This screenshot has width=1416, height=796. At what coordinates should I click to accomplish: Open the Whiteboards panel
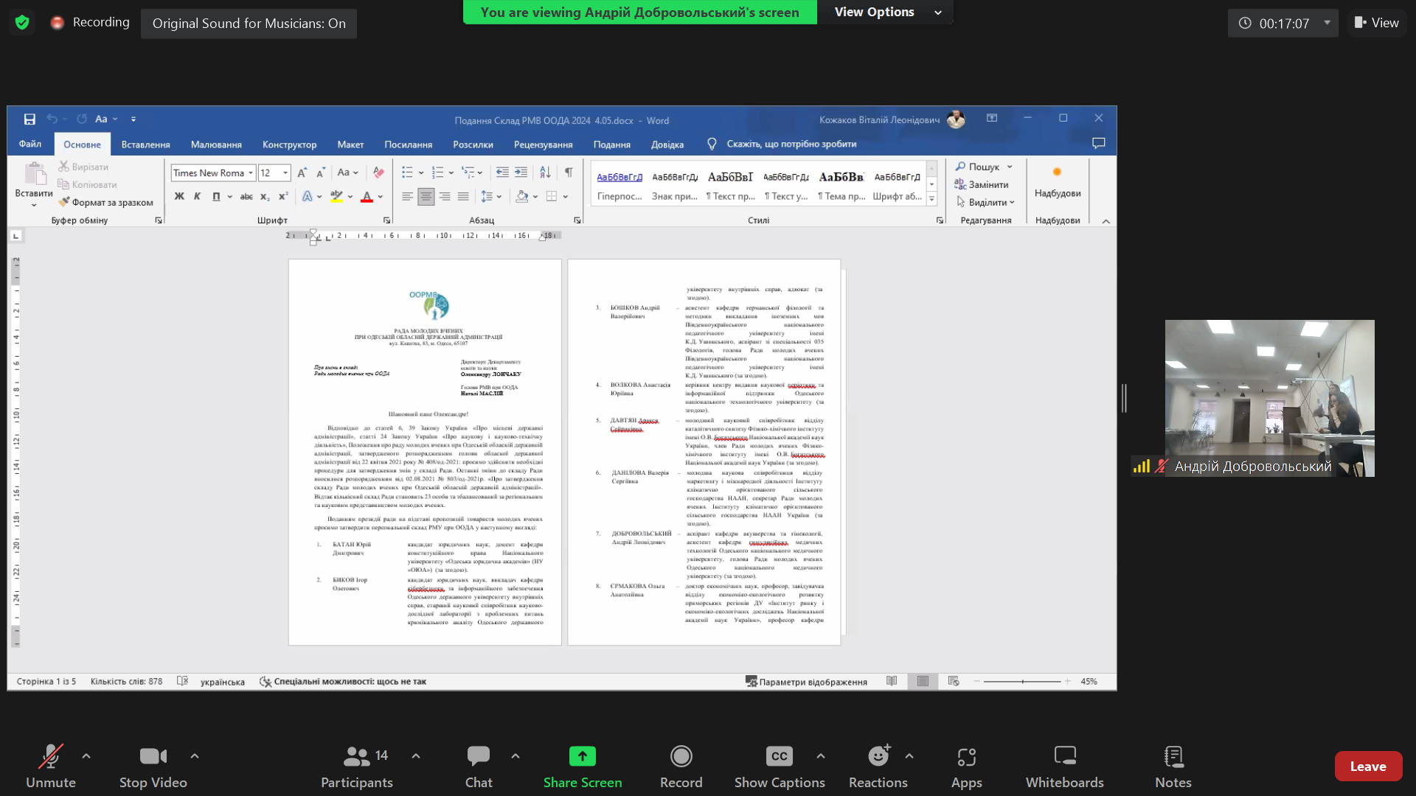[x=1064, y=756]
